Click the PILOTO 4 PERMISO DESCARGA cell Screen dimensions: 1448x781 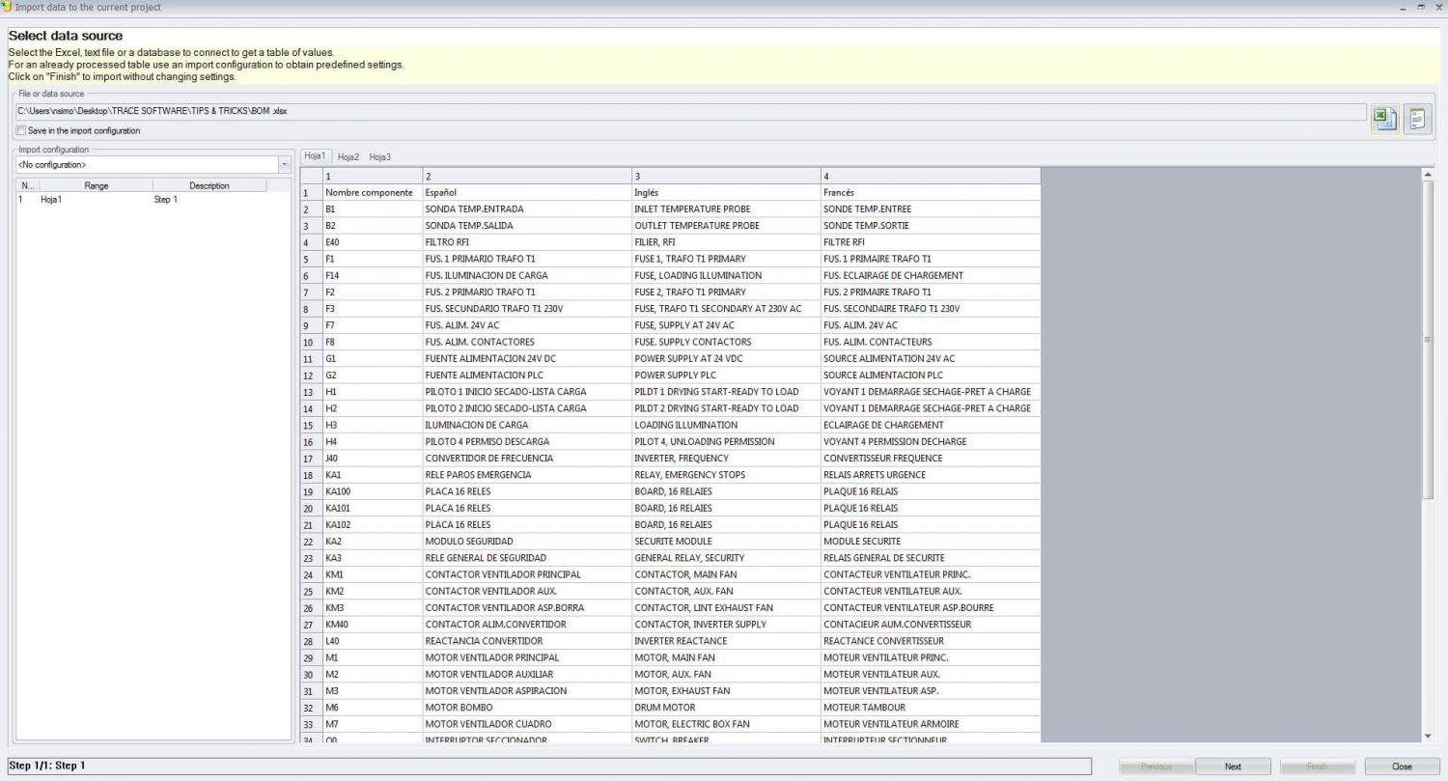(x=527, y=441)
